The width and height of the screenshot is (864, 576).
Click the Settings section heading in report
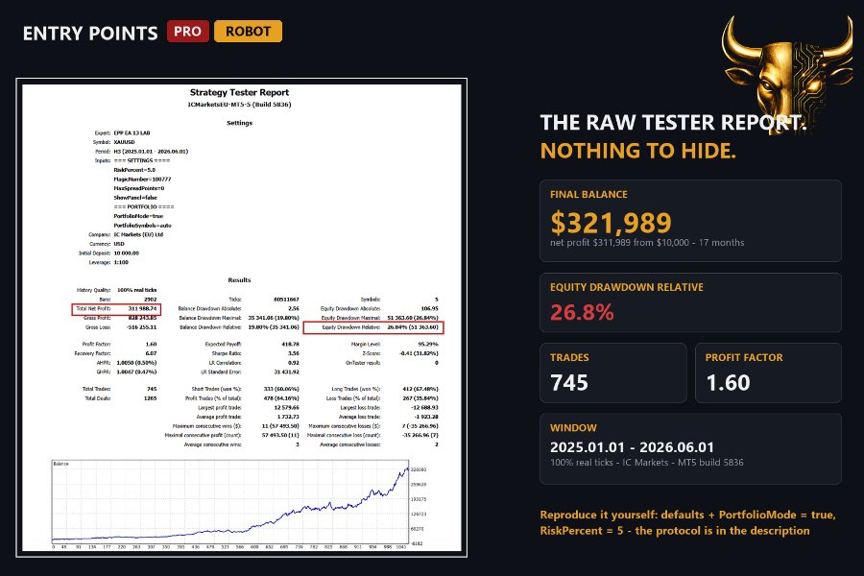click(240, 123)
